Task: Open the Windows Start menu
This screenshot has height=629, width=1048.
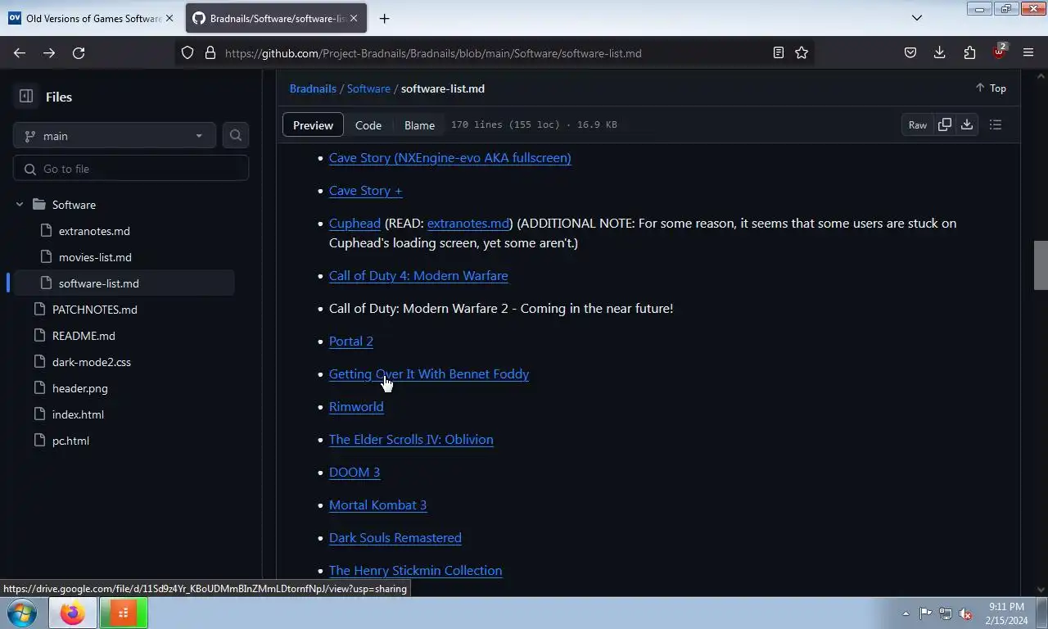Action: click(22, 613)
